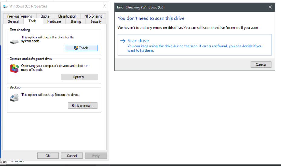The height and width of the screenshot is (166, 281).
Task: Click the hard drive icon under Error checking
Action: pyautogui.click(x=14, y=42)
